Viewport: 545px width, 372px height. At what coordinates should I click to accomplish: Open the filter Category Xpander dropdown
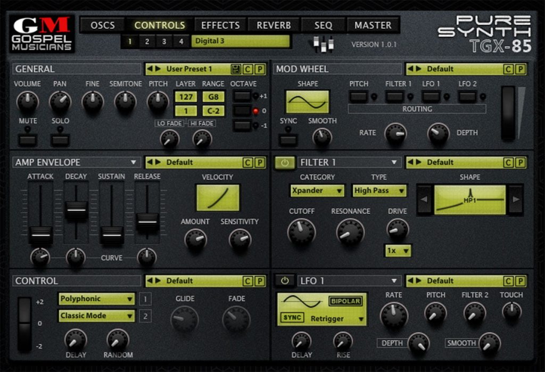pos(317,191)
